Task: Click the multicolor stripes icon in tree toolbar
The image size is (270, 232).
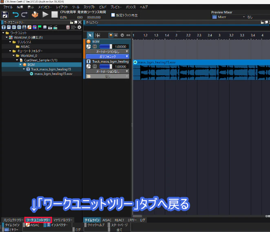Action: (35, 27)
